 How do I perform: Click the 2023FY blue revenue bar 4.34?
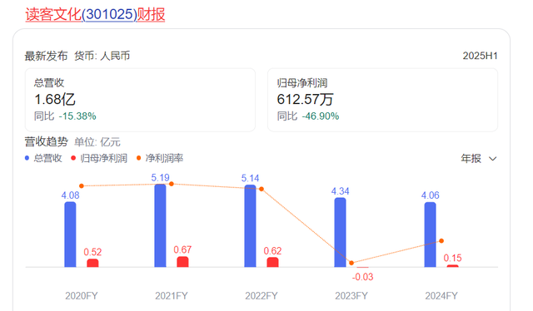click(x=340, y=233)
